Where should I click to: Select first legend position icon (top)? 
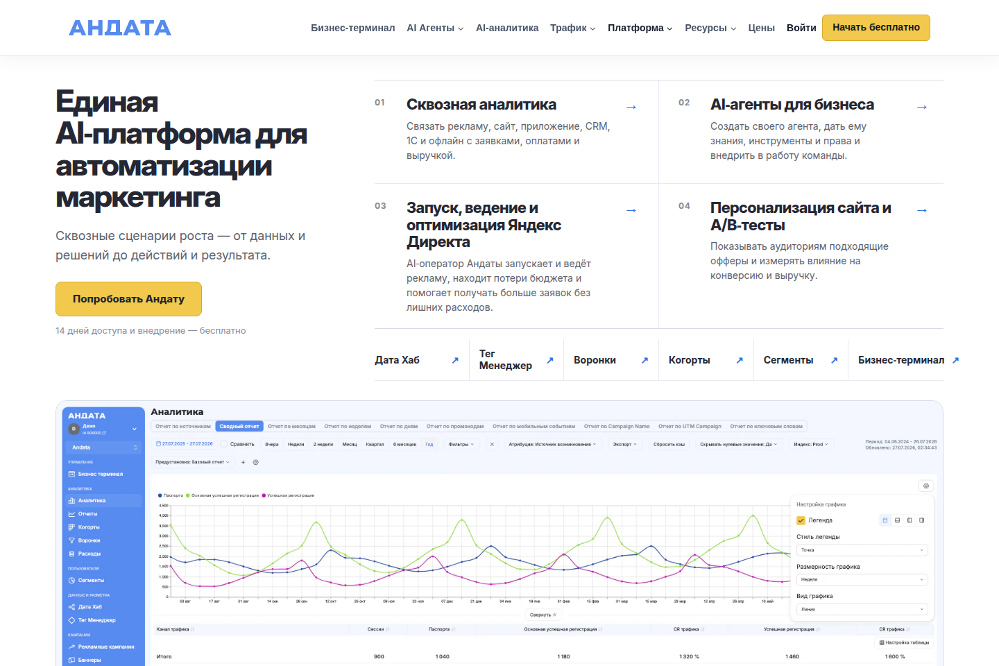tap(885, 520)
